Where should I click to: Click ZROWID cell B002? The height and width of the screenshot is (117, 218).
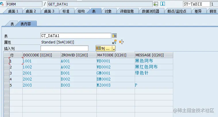78,79
